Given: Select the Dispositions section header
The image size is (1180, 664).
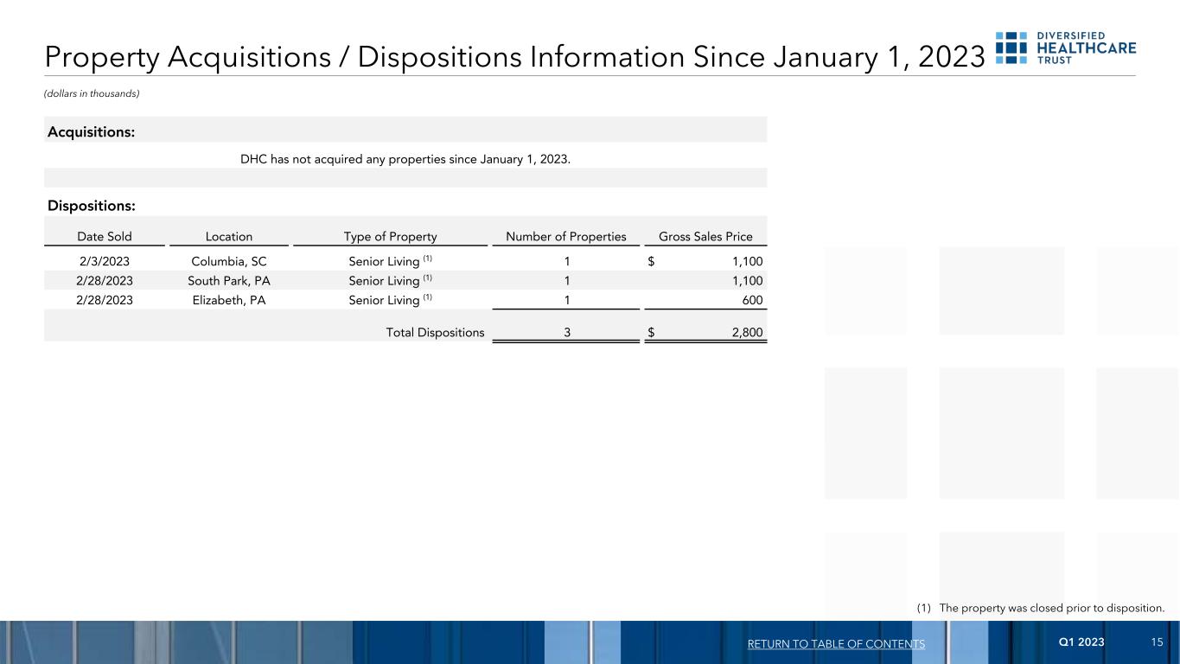Looking at the screenshot, I should click(91, 206).
